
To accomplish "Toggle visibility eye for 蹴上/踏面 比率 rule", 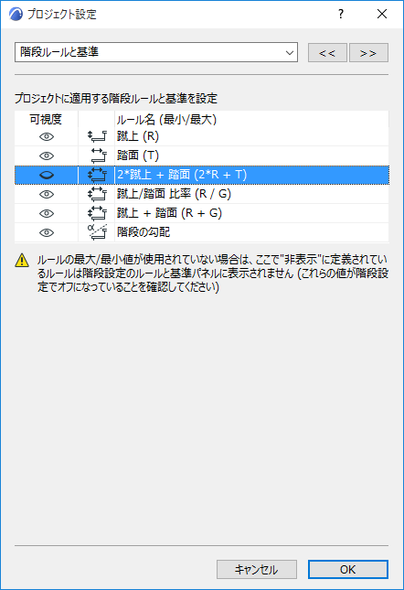I will click(47, 194).
